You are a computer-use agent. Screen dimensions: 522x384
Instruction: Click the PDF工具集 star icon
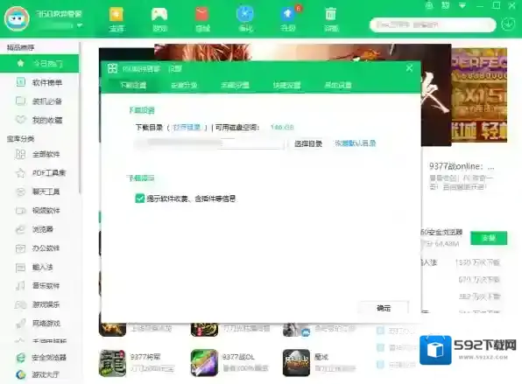click(20, 173)
